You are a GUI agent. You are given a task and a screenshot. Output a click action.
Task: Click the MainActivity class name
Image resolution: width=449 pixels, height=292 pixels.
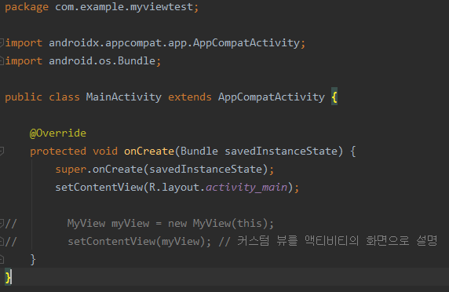click(x=124, y=97)
